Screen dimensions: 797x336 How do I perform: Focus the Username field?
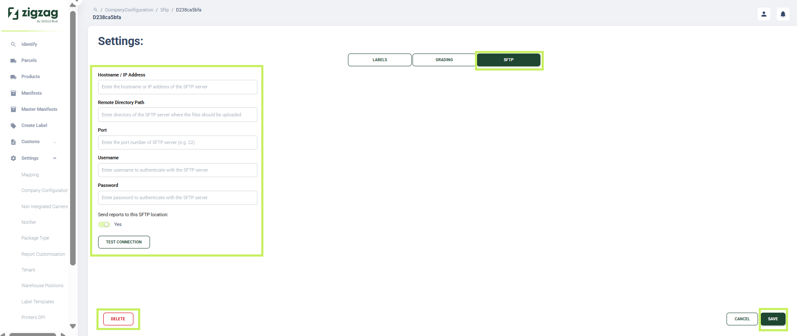[x=178, y=170]
